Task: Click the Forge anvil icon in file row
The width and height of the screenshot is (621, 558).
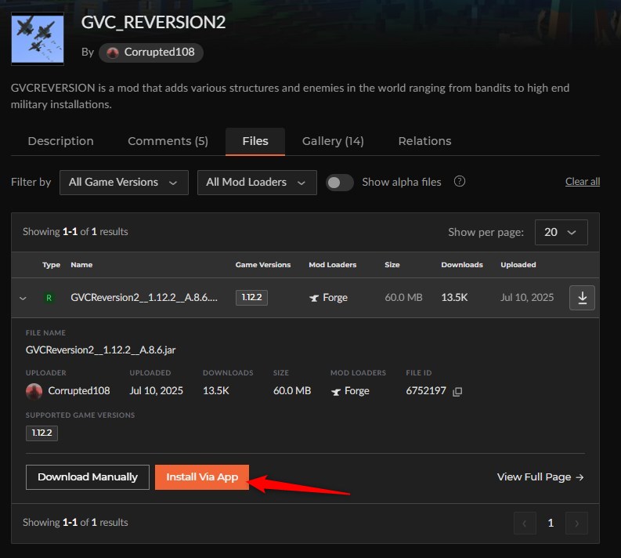Action: (x=314, y=298)
